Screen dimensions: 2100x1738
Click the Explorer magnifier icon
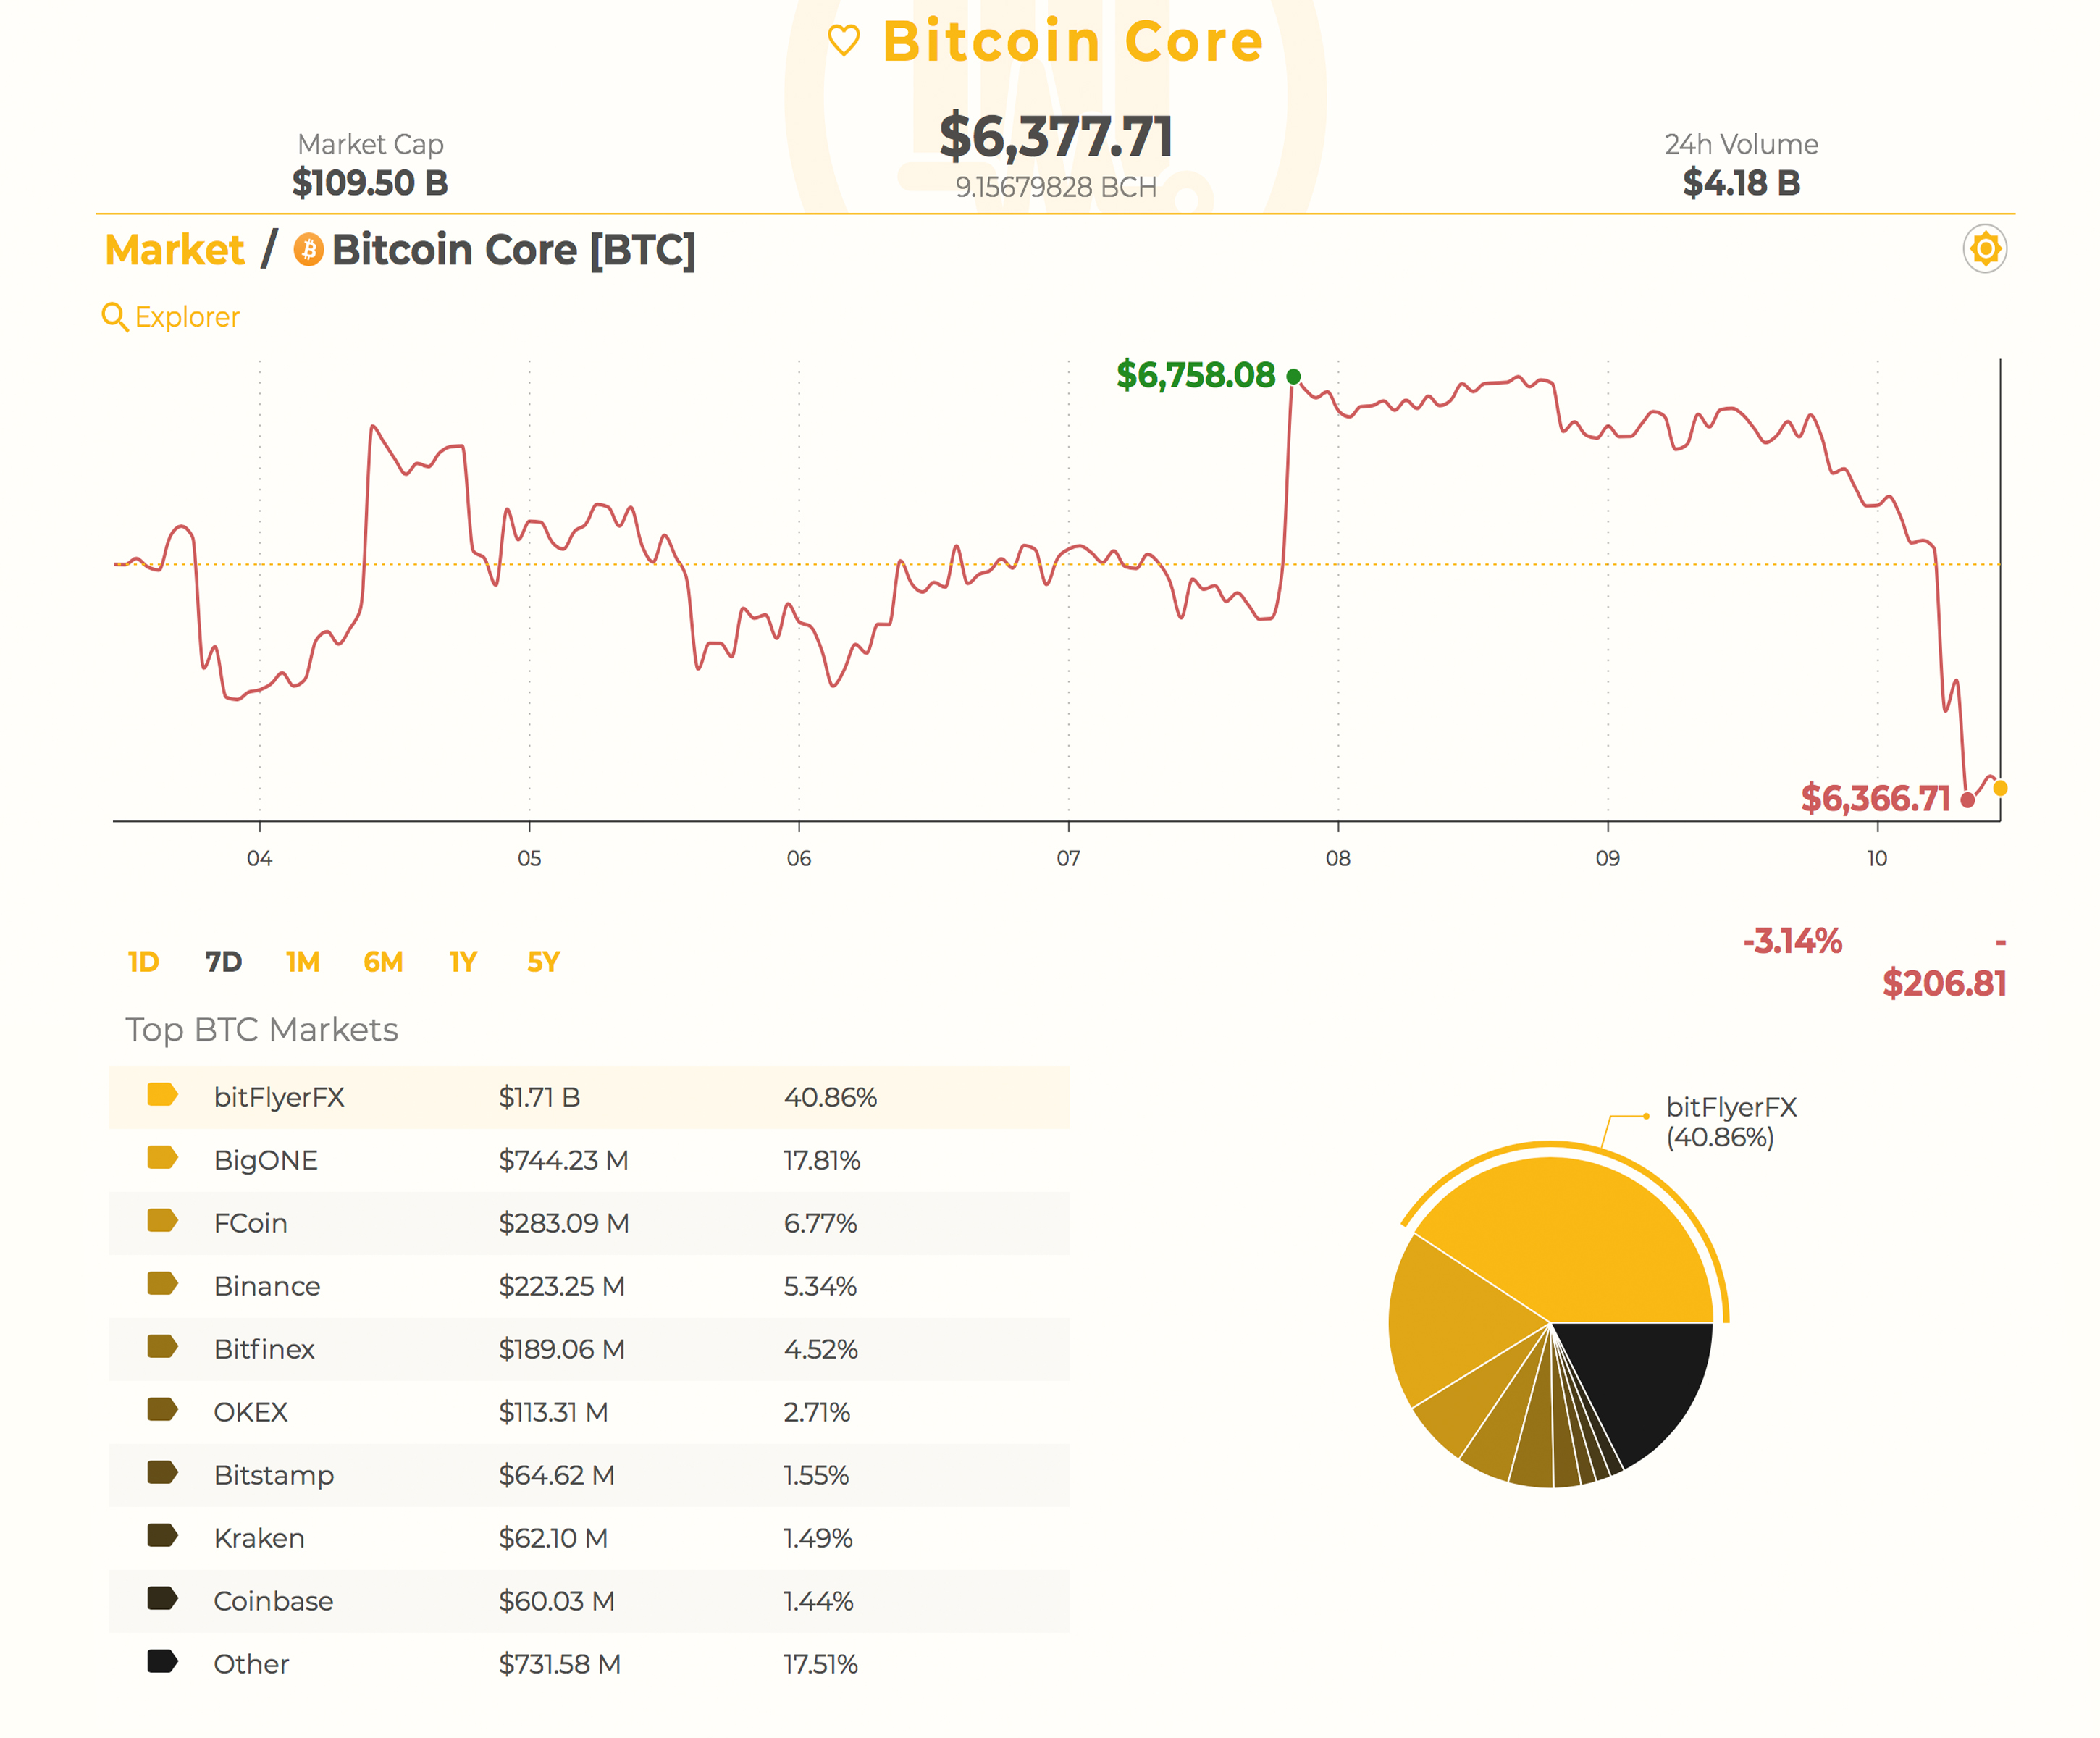(115, 317)
